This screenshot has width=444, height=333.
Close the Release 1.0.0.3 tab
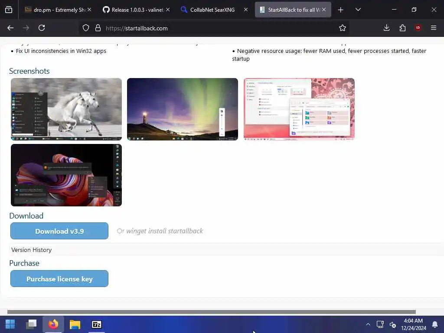coord(168,10)
